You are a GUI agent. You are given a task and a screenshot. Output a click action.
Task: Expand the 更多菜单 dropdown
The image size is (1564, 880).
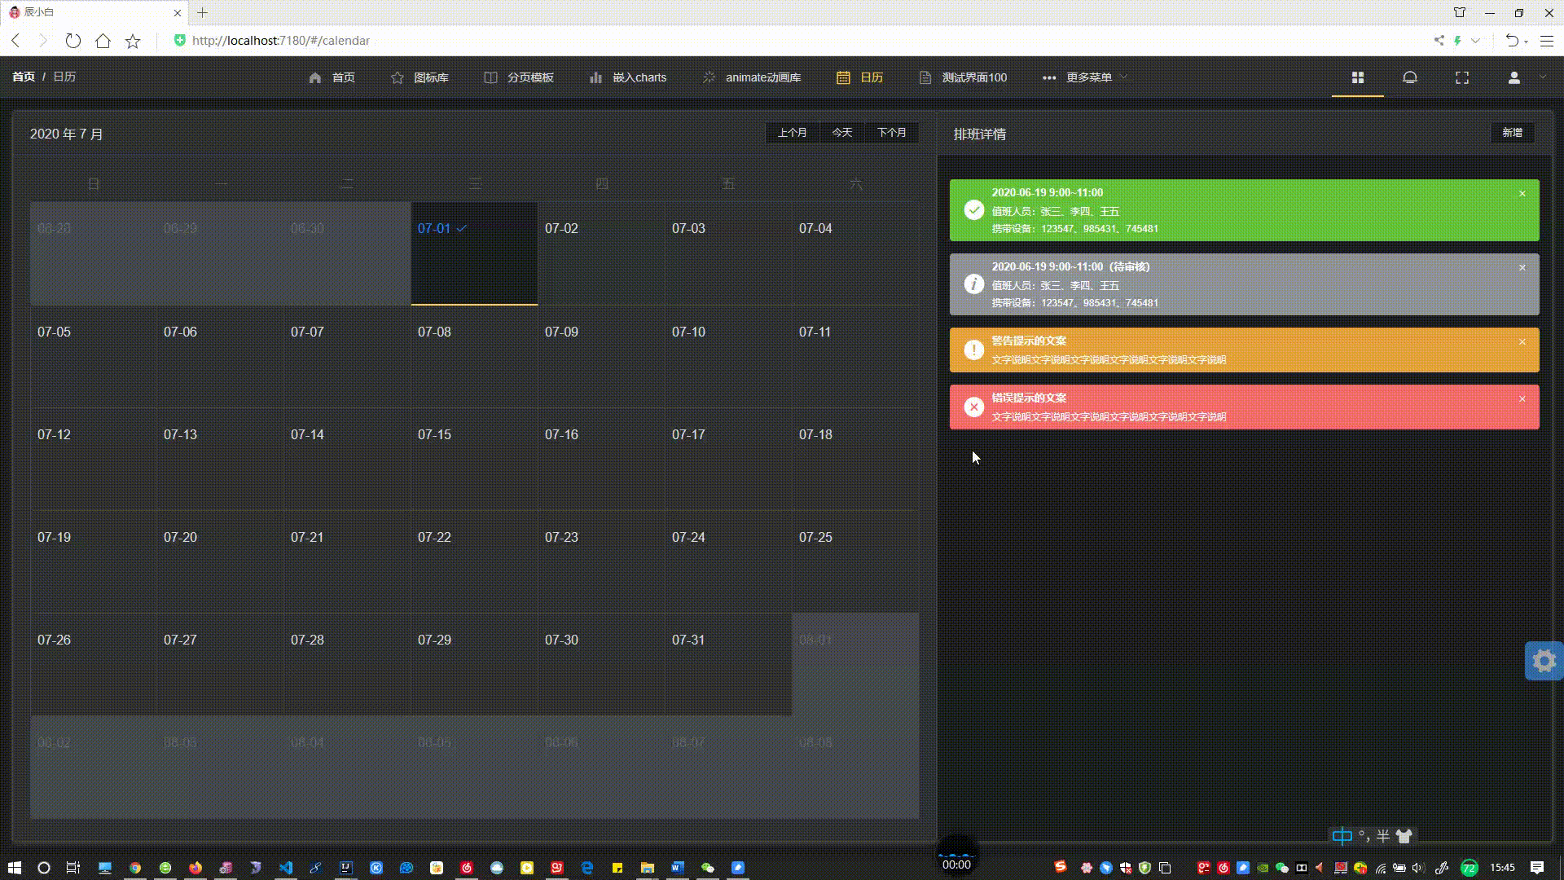click(x=1088, y=77)
